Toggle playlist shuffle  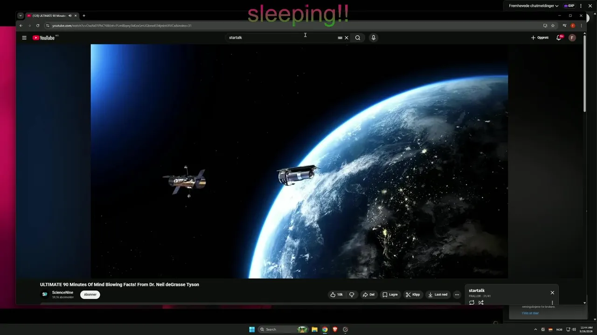pos(481,302)
